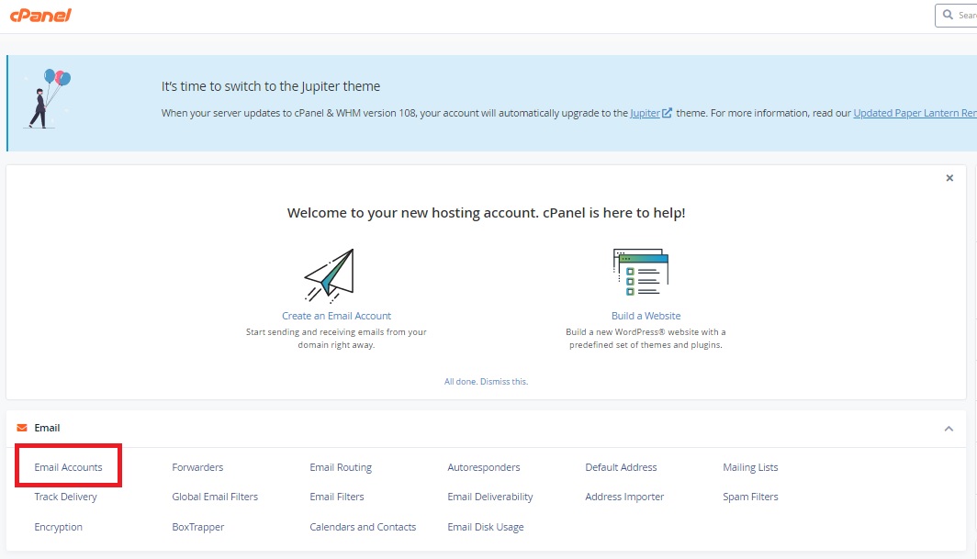Open Forwarders
This screenshot has width=977, height=559.
[197, 467]
